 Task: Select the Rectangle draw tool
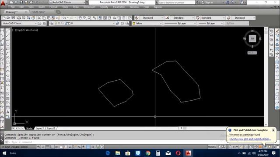point(8,49)
